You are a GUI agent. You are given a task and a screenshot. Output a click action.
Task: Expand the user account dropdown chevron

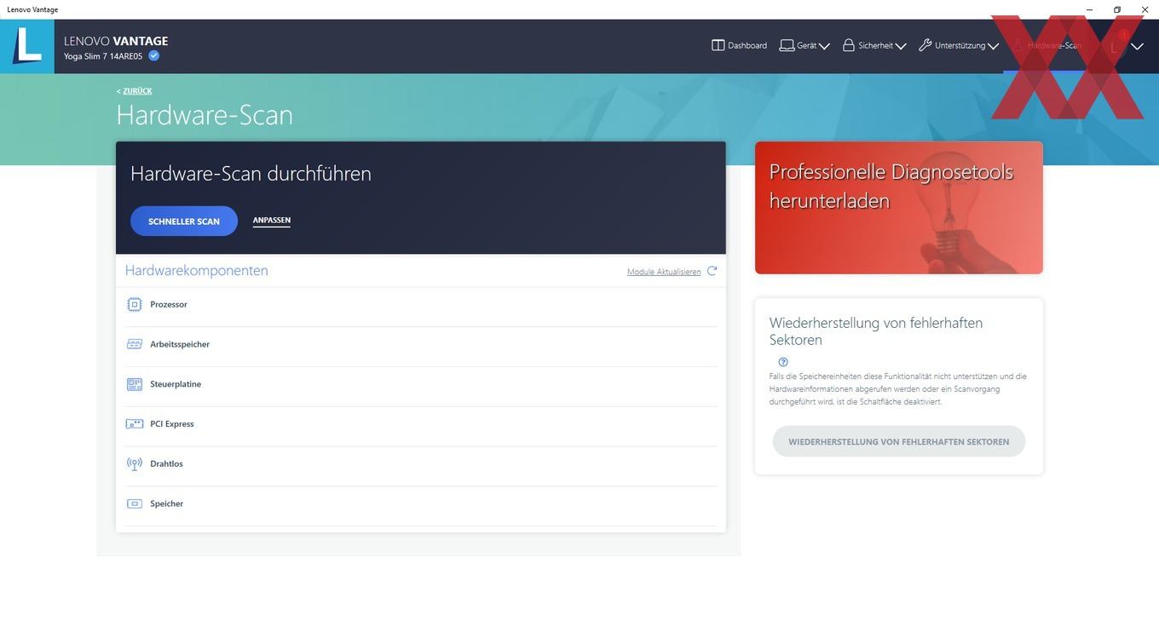click(1137, 47)
